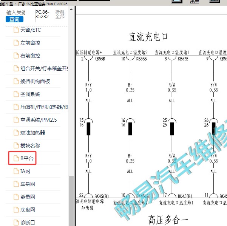
Task: Click the 低压辅助电源+ pin label
Action: pos(89,52)
